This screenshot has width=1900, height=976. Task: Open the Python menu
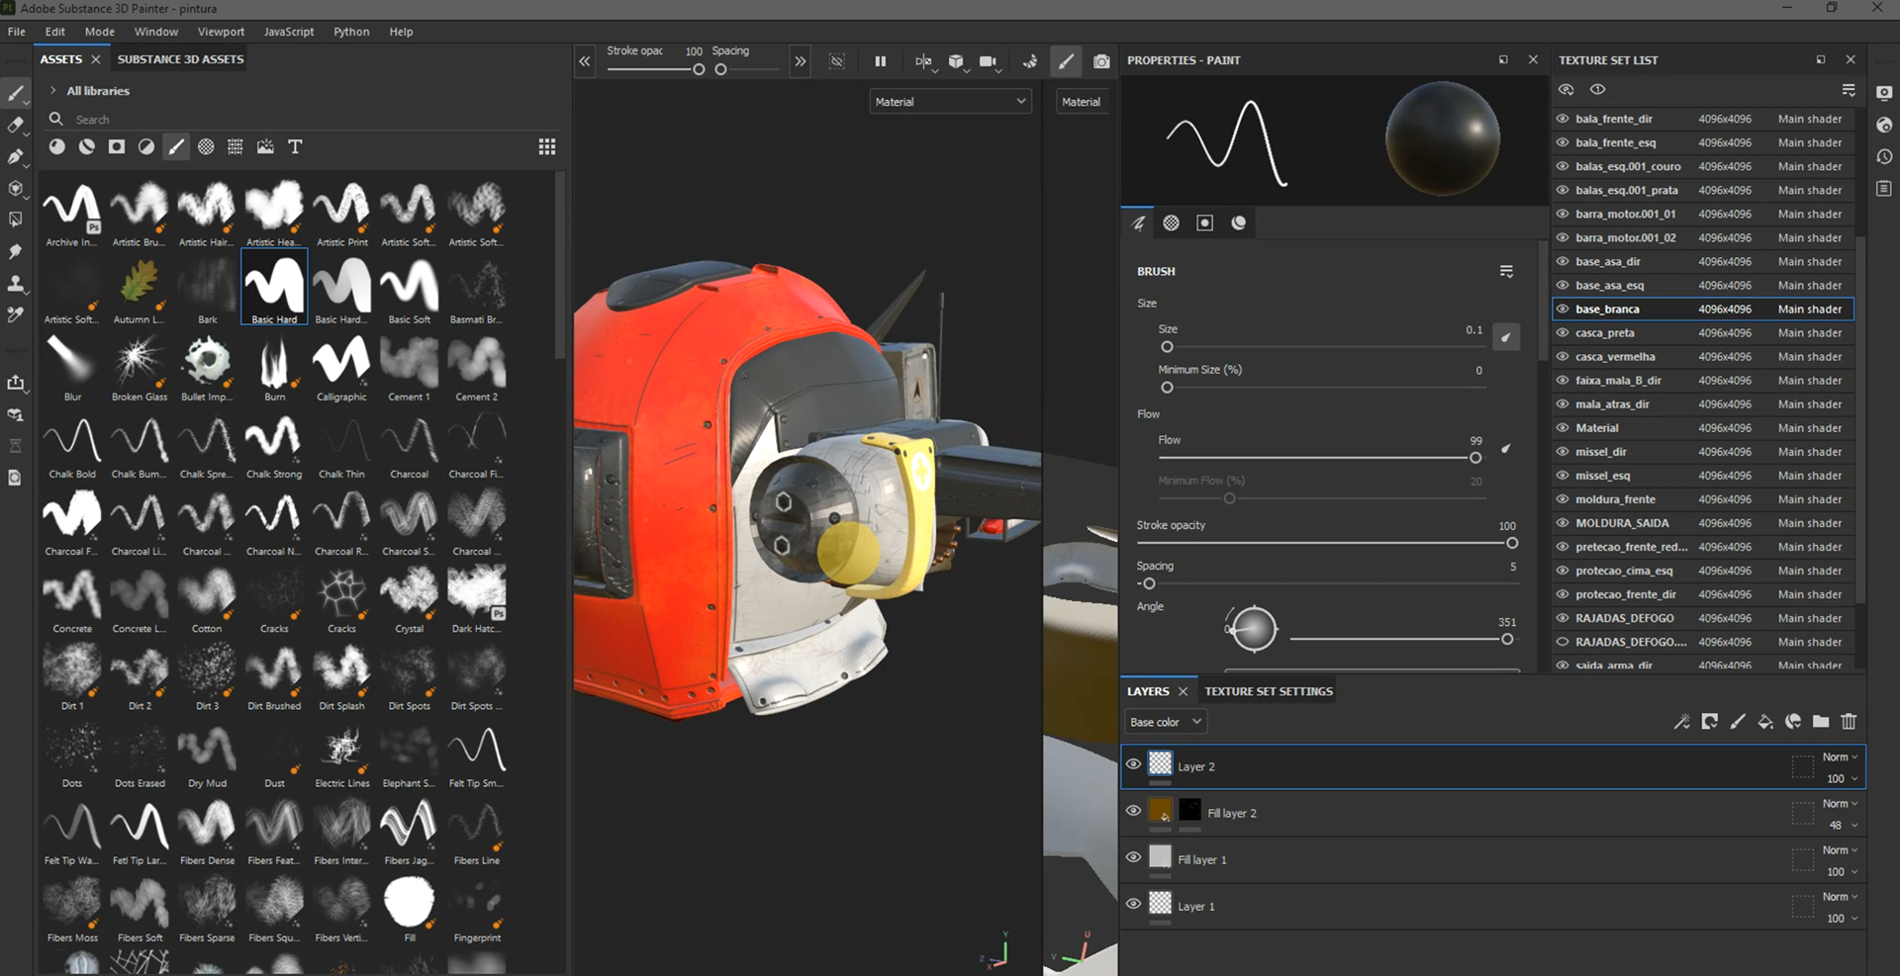pos(351,32)
